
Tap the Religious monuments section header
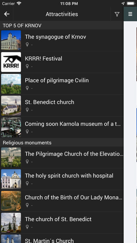click(62, 142)
